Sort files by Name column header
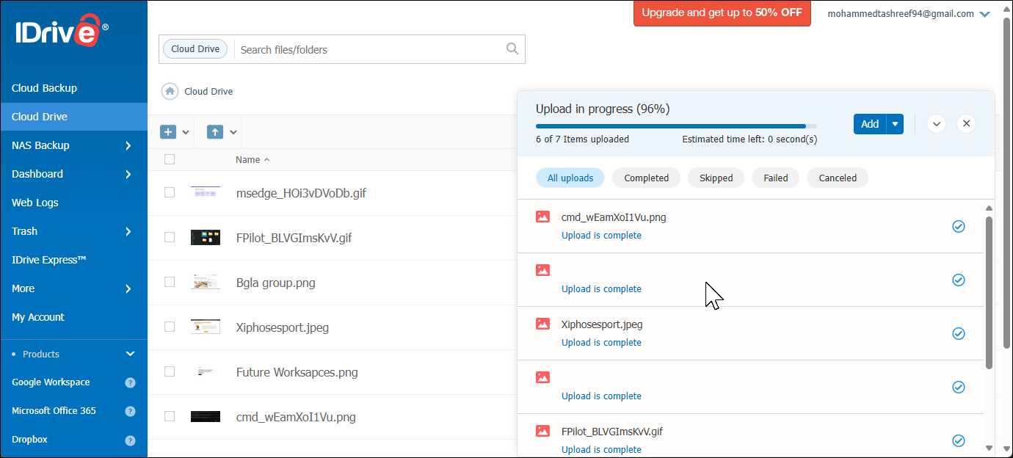Viewport: 1013px width, 458px height. [x=253, y=159]
